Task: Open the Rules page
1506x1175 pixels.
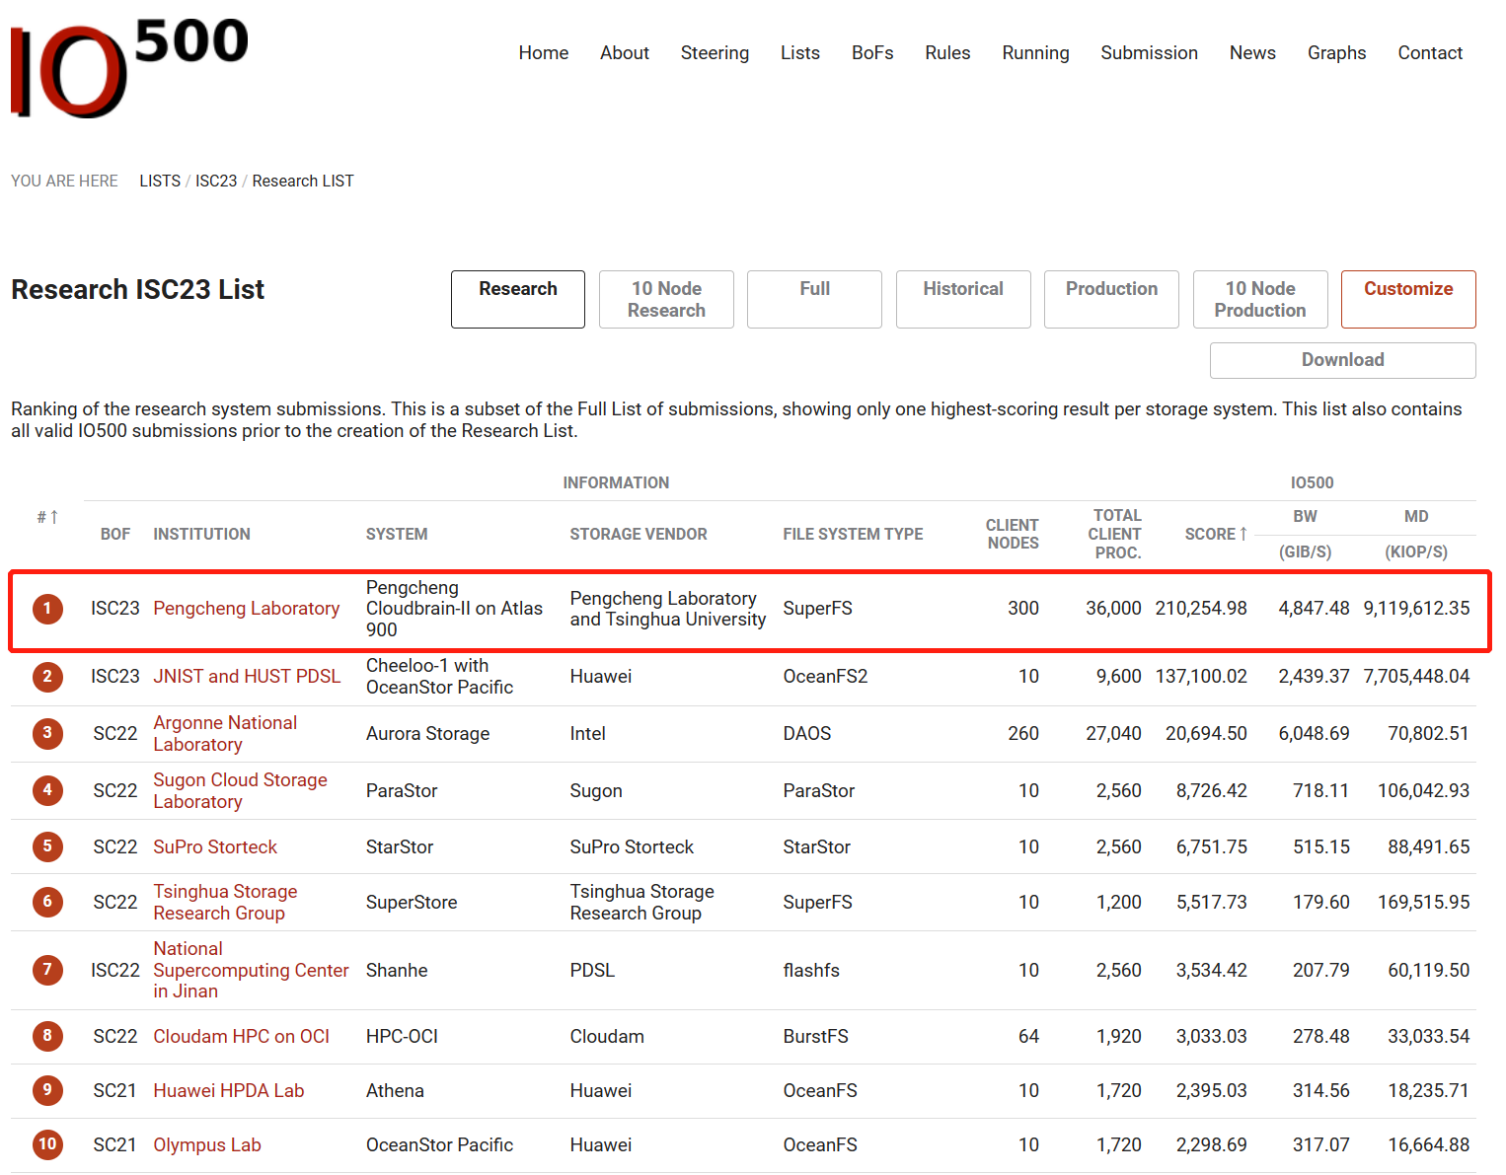Action: pyautogui.click(x=947, y=53)
